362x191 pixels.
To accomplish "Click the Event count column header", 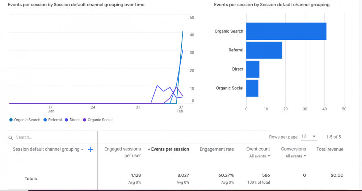I will [x=258, y=149].
